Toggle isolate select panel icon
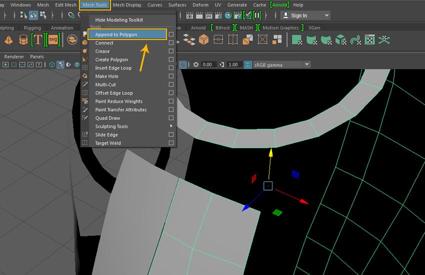 (183, 64)
